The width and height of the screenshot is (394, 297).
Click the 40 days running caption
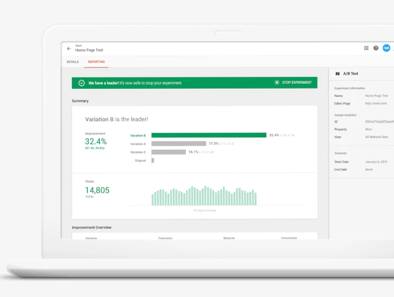click(x=205, y=210)
